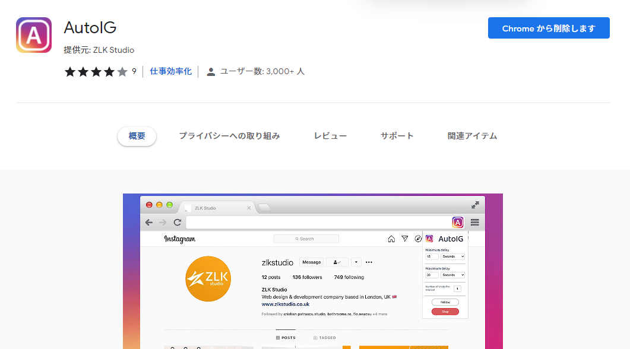Close the ZLK Studio tab with x
This screenshot has height=349, width=630.
[249, 208]
